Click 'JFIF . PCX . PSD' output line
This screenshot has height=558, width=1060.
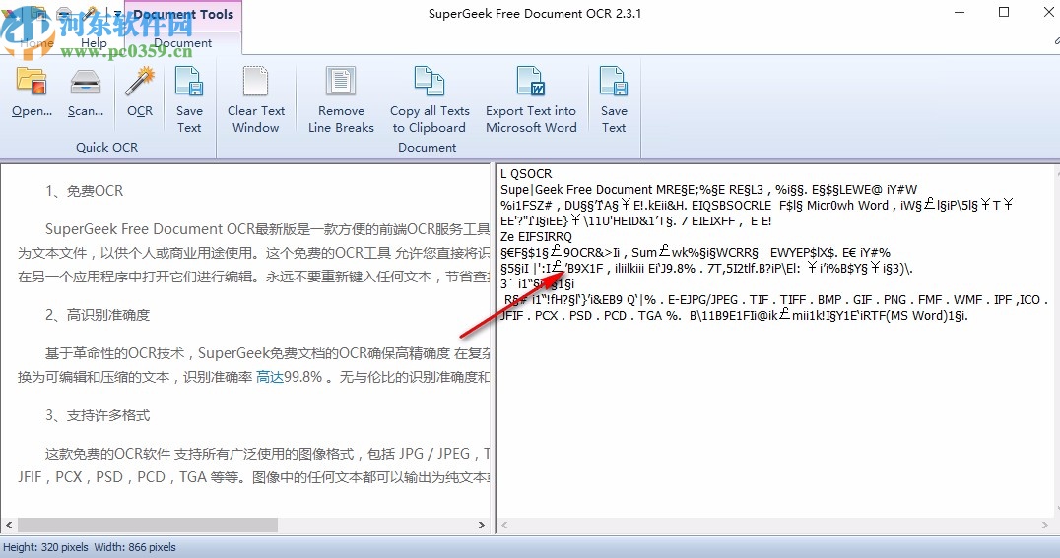(x=734, y=316)
